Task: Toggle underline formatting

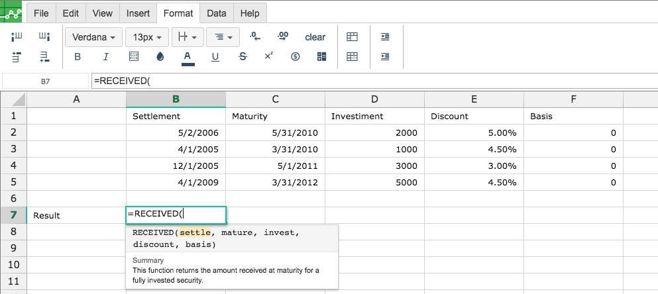Action: (x=215, y=57)
